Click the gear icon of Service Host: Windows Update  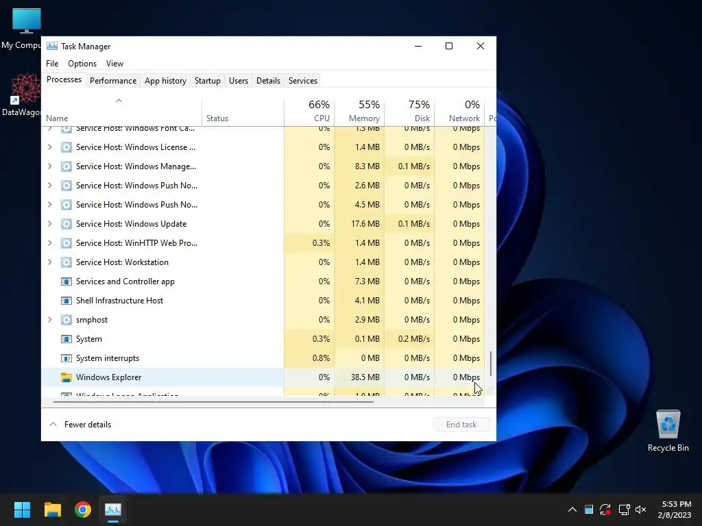(66, 224)
